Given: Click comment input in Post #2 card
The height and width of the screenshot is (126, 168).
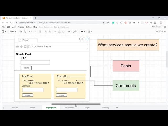Looking at the screenshot, I should (x=67, y=90).
